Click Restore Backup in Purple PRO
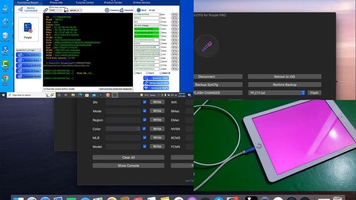This screenshot has width=356, height=200. point(284,84)
